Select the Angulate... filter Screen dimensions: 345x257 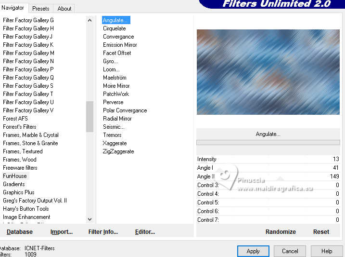click(x=116, y=20)
